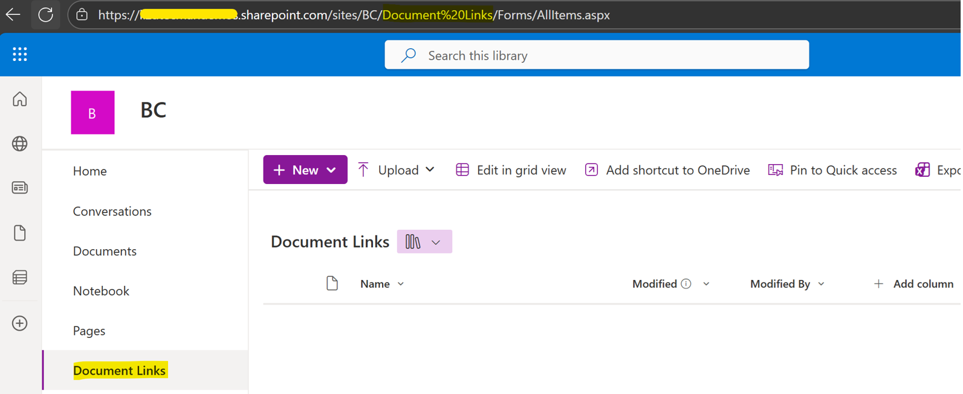
Task: Reload the page in browser
Action: 46,14
